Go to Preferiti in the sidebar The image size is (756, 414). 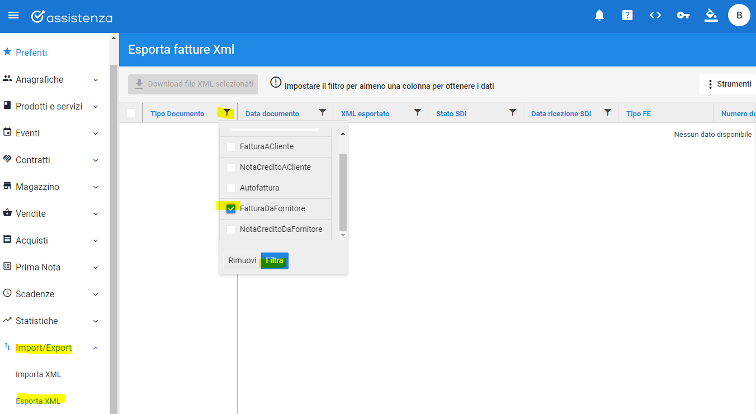(31, 53)
